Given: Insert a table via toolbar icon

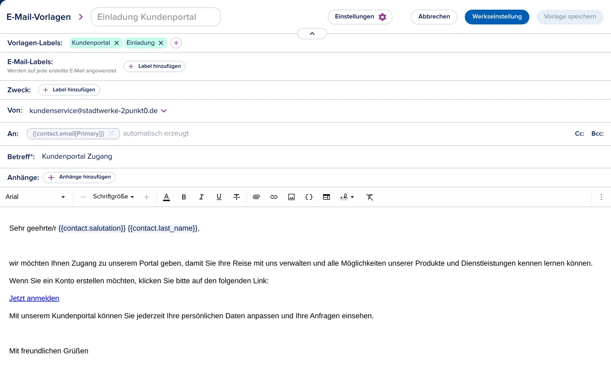Looking at the screenshot, I should click(x=327, y=197).
